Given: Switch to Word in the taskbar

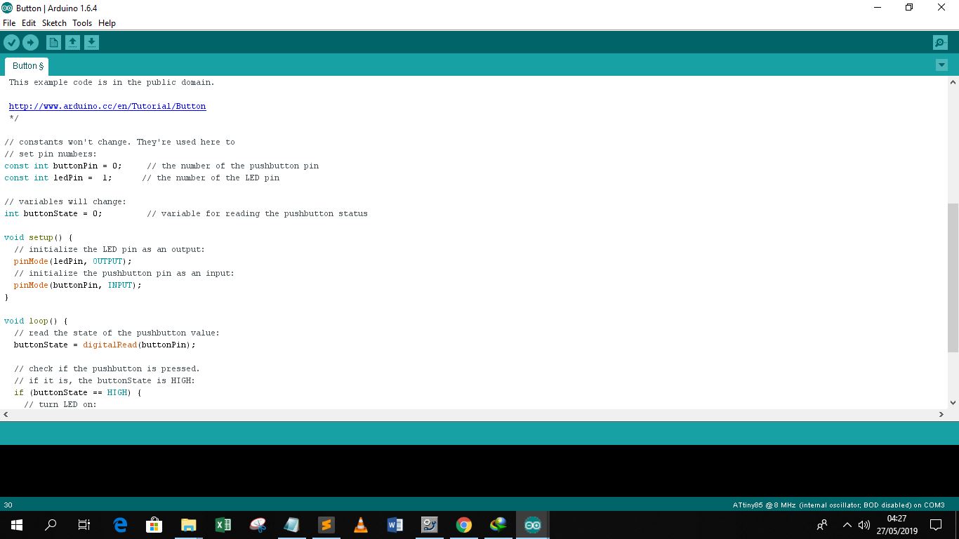Looking at the screenshot, I should 395,525.
